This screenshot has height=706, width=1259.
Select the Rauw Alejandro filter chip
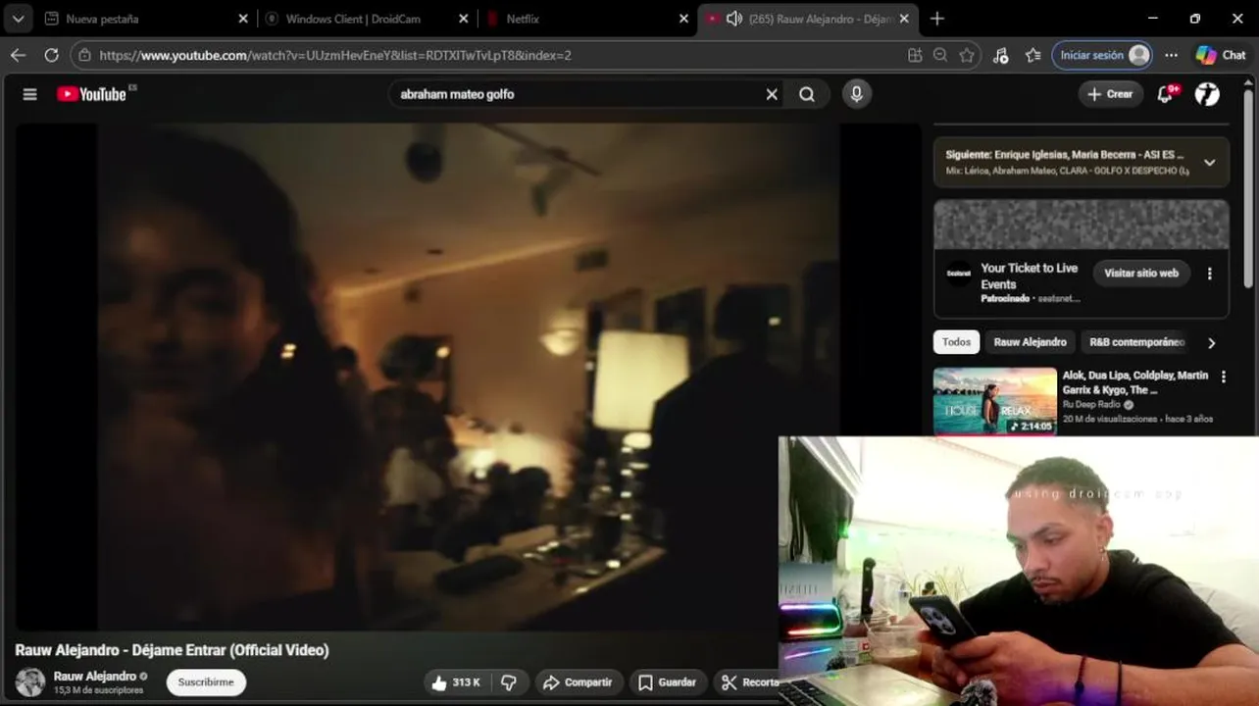click(x=1030, y=342)
